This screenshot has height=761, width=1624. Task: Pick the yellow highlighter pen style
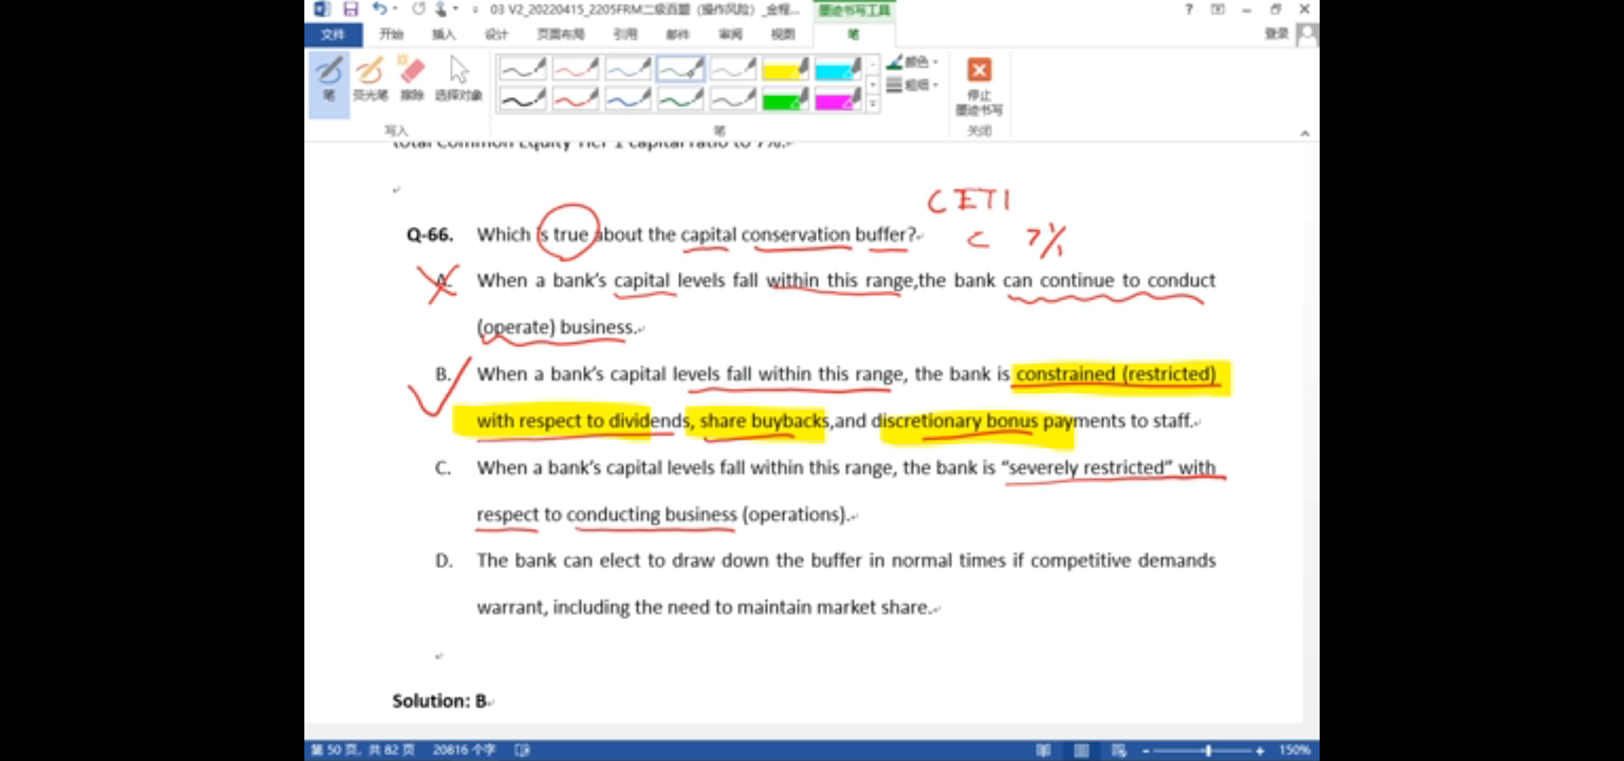[784, 69]
